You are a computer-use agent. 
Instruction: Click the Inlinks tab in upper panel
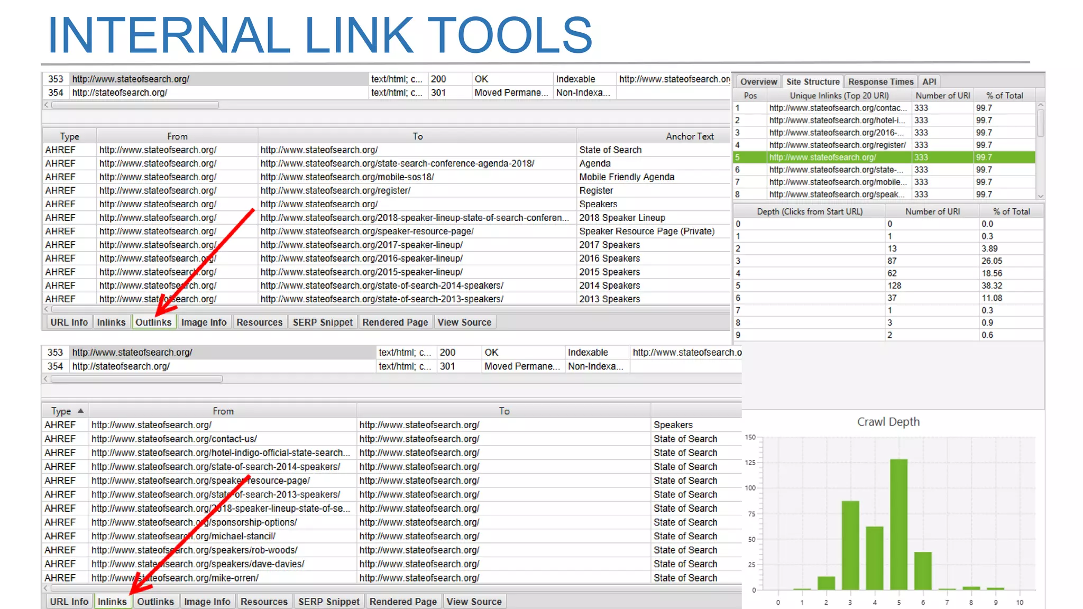click(x=111, y=322)
